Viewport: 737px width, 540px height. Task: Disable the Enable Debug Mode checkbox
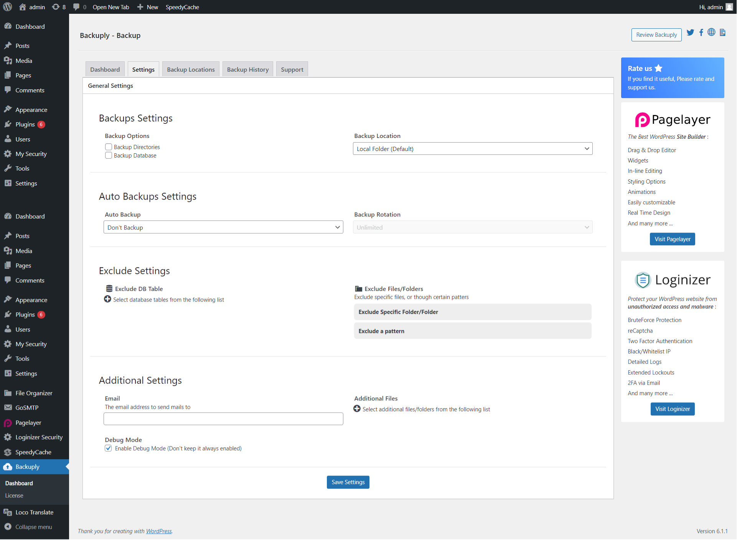(x=108, y=448)
